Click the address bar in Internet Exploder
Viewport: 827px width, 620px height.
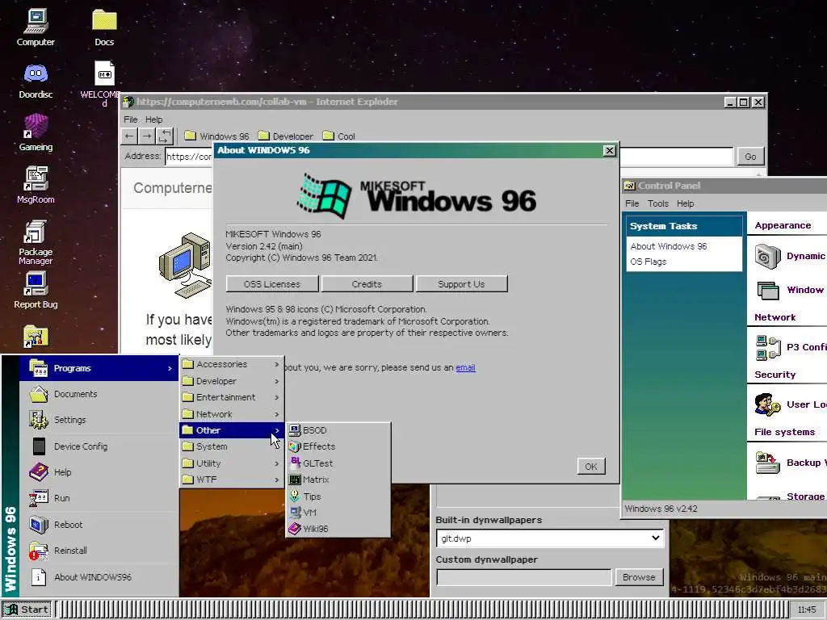pyautogui.click(x=449, y=157)
